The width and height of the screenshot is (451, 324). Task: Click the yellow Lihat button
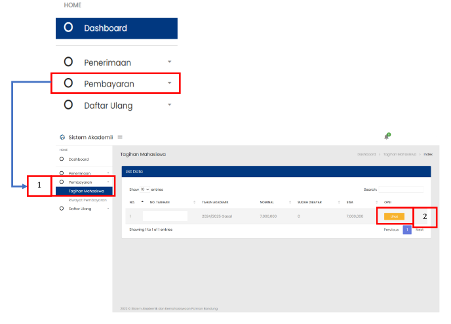[x=394, y=216]
